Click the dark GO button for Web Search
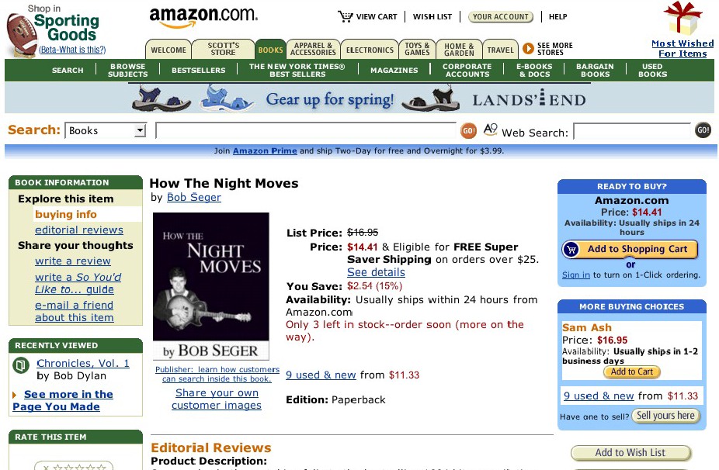The height and width of the screenshot is (470, 719). (x=703, y=130)
